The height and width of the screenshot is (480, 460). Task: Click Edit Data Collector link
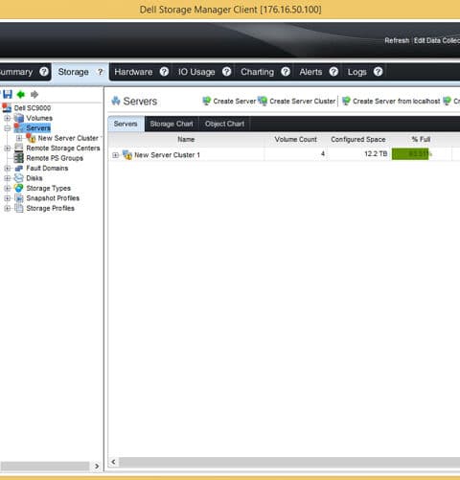point(437,40)
